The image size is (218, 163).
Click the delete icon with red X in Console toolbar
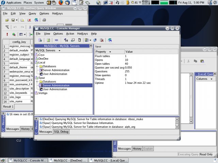[x=102, y=40]
